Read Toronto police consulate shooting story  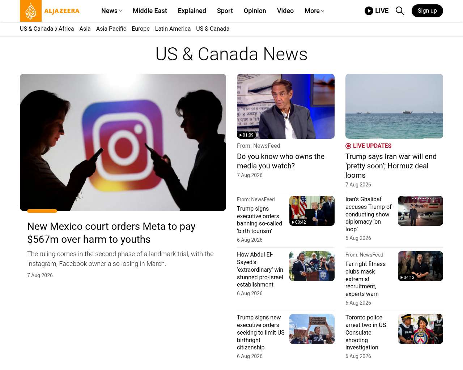366,332
